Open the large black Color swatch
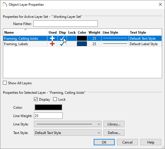Viewport: 165px width, 149px height. tap(48, 107)
